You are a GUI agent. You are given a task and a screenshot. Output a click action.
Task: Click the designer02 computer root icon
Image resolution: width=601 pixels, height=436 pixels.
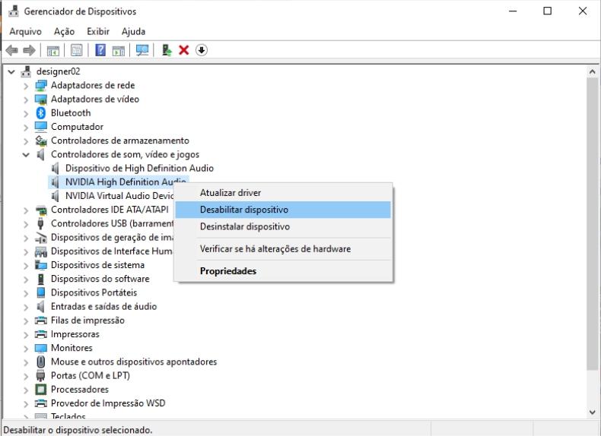pyautogui.click(x=26, y=71)
